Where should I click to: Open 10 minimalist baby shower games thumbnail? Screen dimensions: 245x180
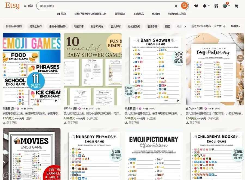tap(93, 69)
